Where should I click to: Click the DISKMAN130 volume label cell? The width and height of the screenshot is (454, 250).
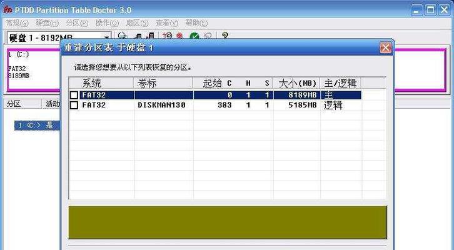161,105
